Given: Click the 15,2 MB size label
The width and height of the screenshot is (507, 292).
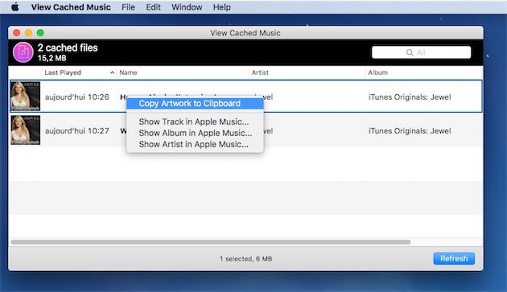Looking at the screenshot, I should [x=52, y=58].
